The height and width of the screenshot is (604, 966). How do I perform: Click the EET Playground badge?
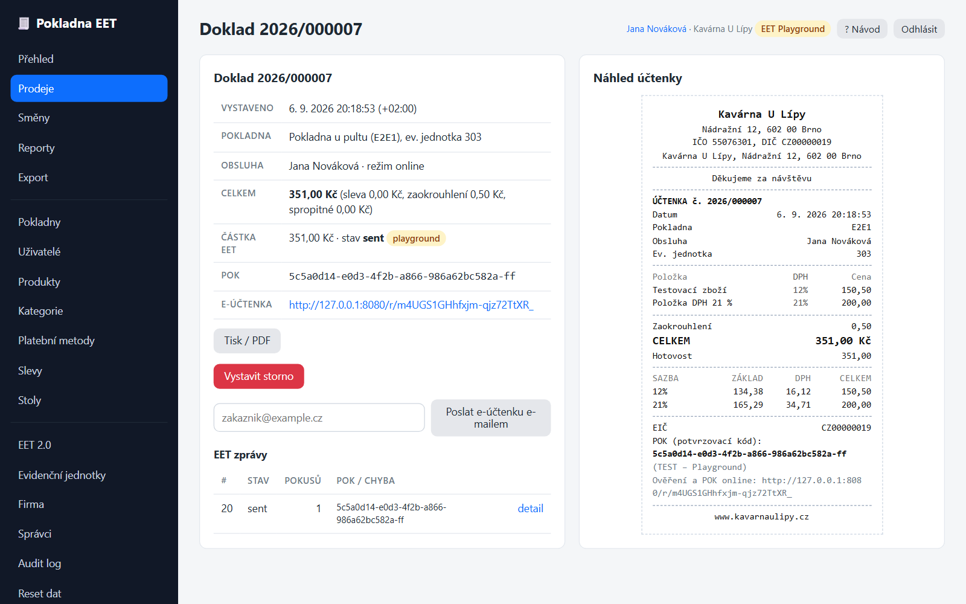click(x=793, y=29)
